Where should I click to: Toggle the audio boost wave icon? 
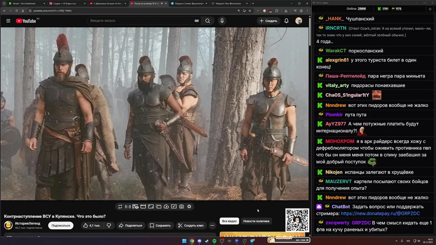128,207
